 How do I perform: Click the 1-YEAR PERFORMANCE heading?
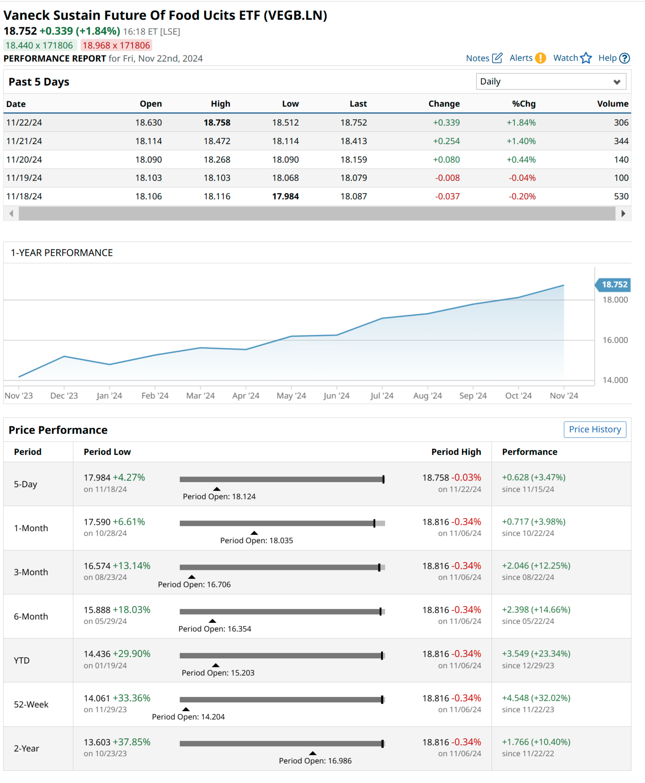point(62,253)
